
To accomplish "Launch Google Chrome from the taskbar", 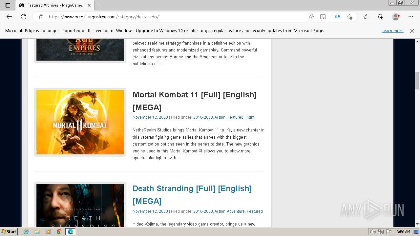I will tap(59, 232).
